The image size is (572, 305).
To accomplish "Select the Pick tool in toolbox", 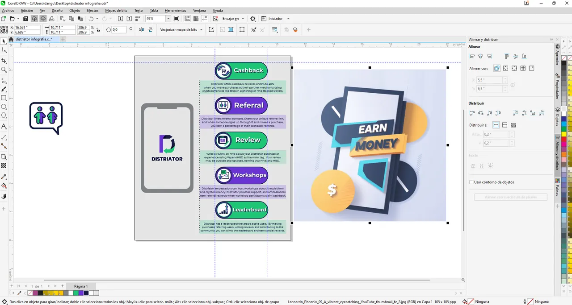I will pyautogui.click(x=4, y=41).
